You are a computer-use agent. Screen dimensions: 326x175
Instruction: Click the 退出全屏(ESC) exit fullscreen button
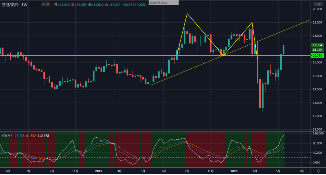point(163,3)
